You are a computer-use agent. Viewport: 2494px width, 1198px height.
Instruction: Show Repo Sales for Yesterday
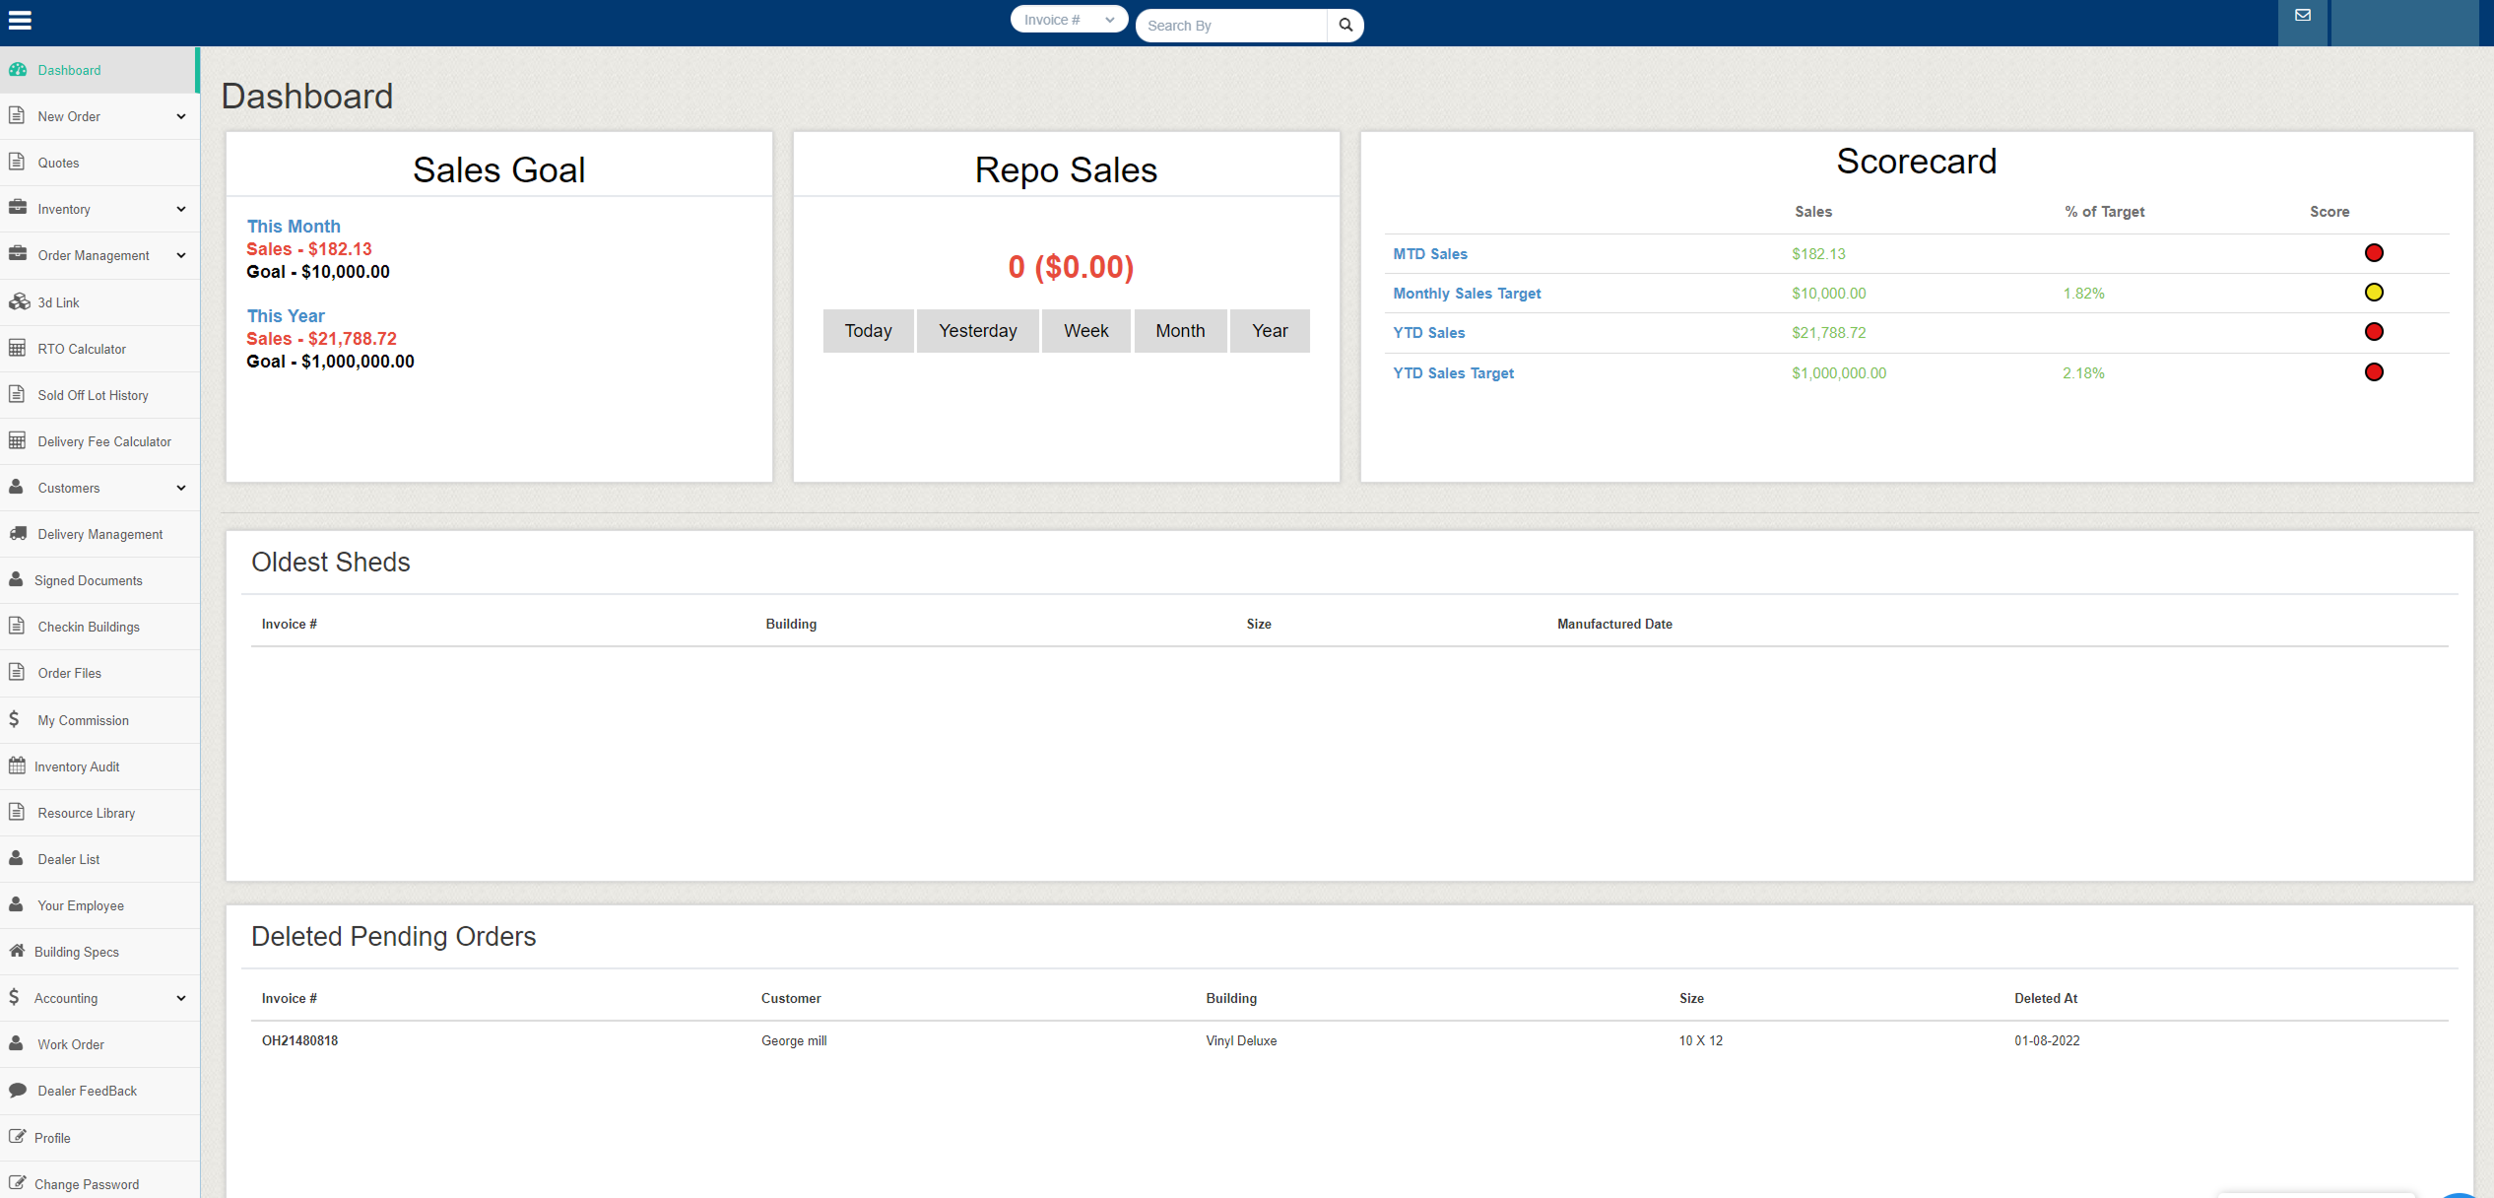click(x=977, y=331)
